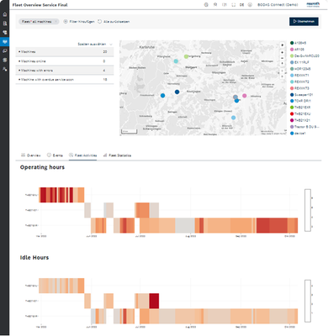Click the dark blue Übernehmen button
Screen dimensions: 328x336
304,21
